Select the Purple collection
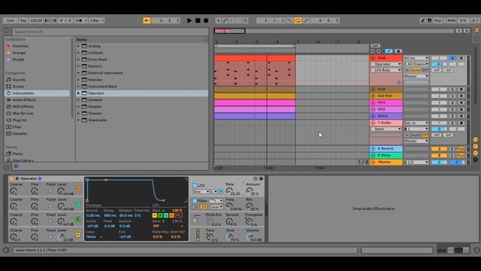The image size is (481, 271). (x=18, y=59)
